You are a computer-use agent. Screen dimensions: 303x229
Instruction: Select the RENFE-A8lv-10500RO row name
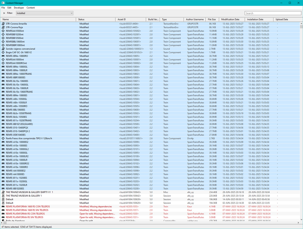pos(16,106)
